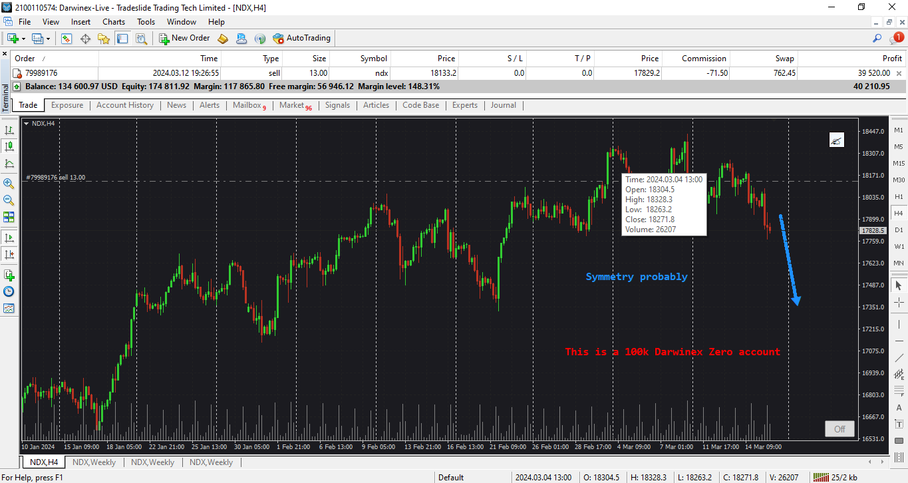
Task: Switch chart to bar chart icon
Action: 9,130
